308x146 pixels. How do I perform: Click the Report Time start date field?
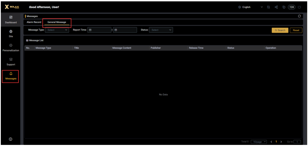coord(99,30)
